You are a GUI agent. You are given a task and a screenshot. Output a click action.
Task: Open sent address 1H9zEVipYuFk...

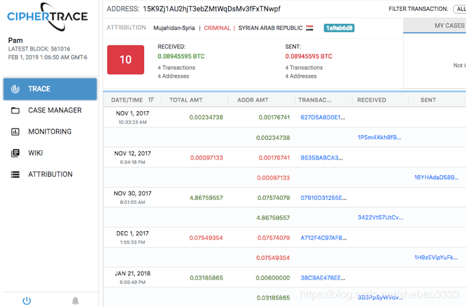coord(436,257)
